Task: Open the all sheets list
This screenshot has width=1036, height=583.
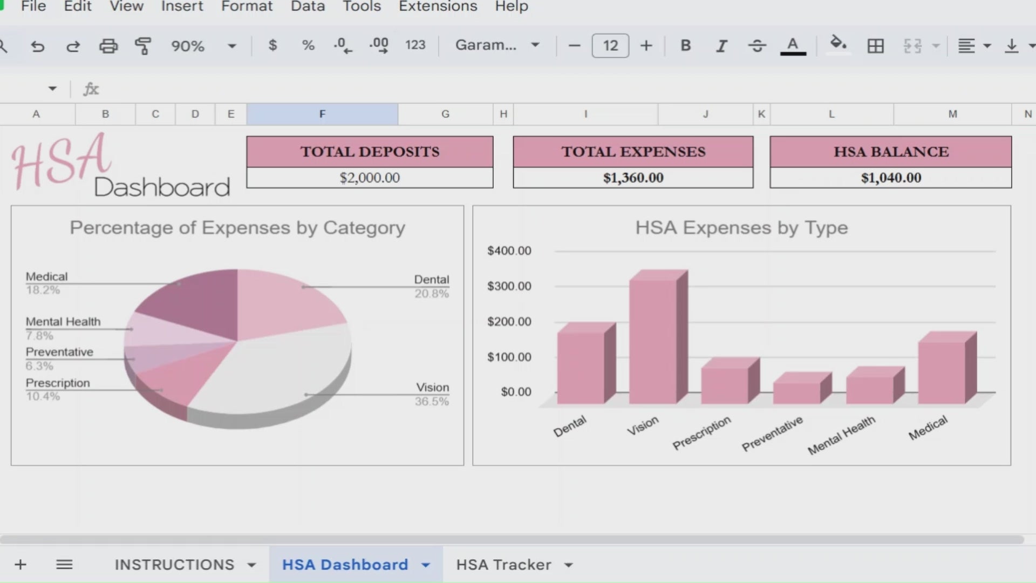Action: point(64,565)
